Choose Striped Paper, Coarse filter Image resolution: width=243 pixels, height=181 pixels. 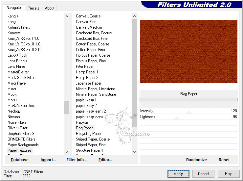click(93, 139)
